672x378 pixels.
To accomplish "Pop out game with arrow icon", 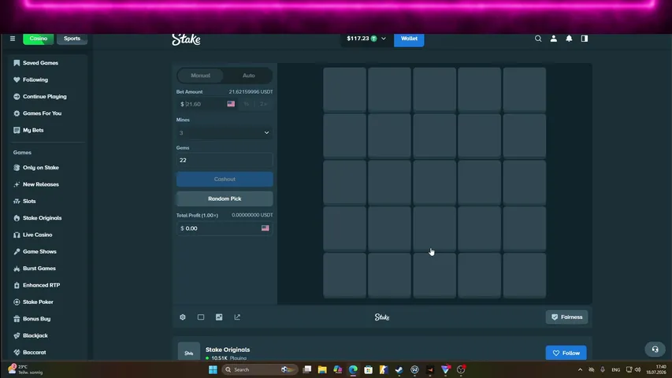I will click(x=237, y=317).
